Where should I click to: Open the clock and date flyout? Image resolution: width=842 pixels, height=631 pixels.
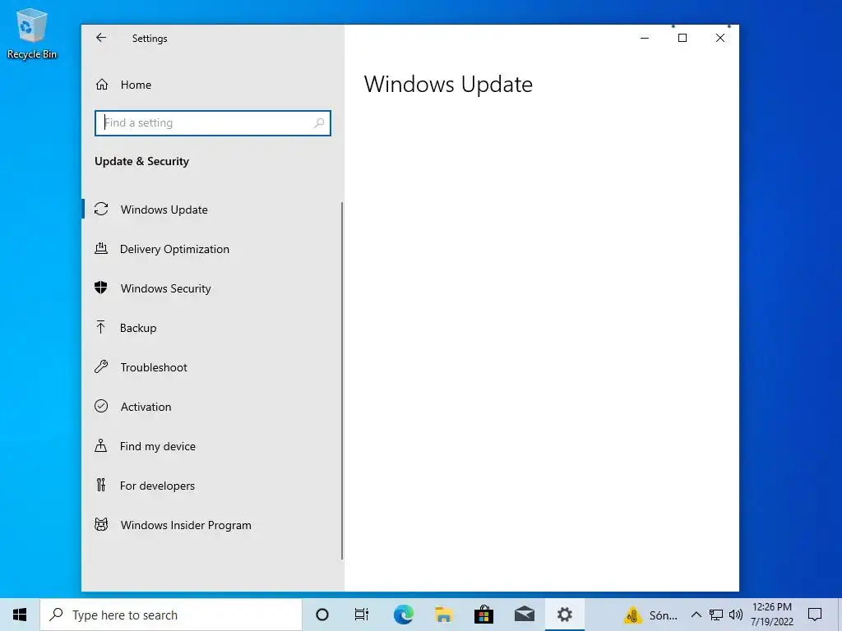click(x=771, y=615)
